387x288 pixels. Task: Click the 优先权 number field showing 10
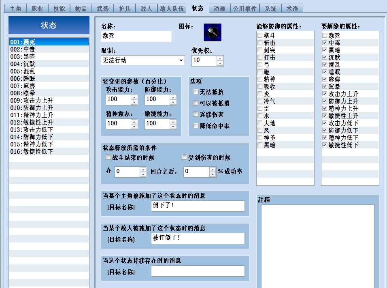[x=204, y=60]
